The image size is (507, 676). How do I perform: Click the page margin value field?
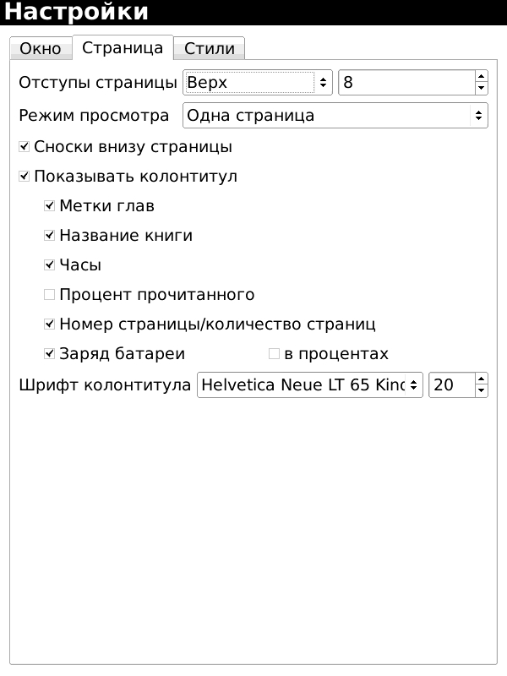point(406,83)
